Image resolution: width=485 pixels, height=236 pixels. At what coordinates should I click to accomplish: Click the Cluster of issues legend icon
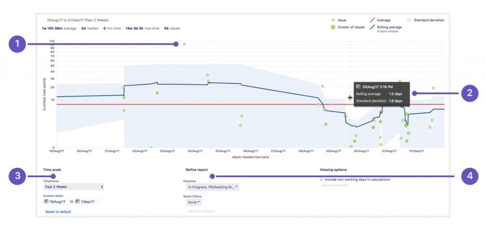(333, 27)
